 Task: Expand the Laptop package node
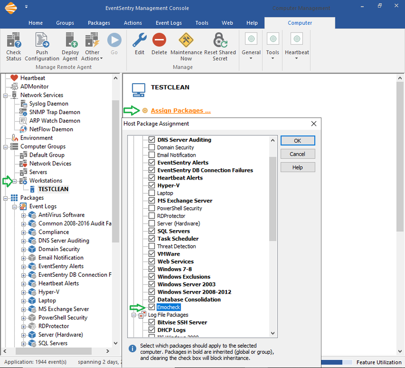pos(23,301)
